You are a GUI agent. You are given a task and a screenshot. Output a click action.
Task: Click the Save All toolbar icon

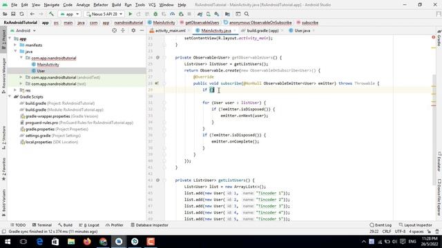[x=13, y=14]
